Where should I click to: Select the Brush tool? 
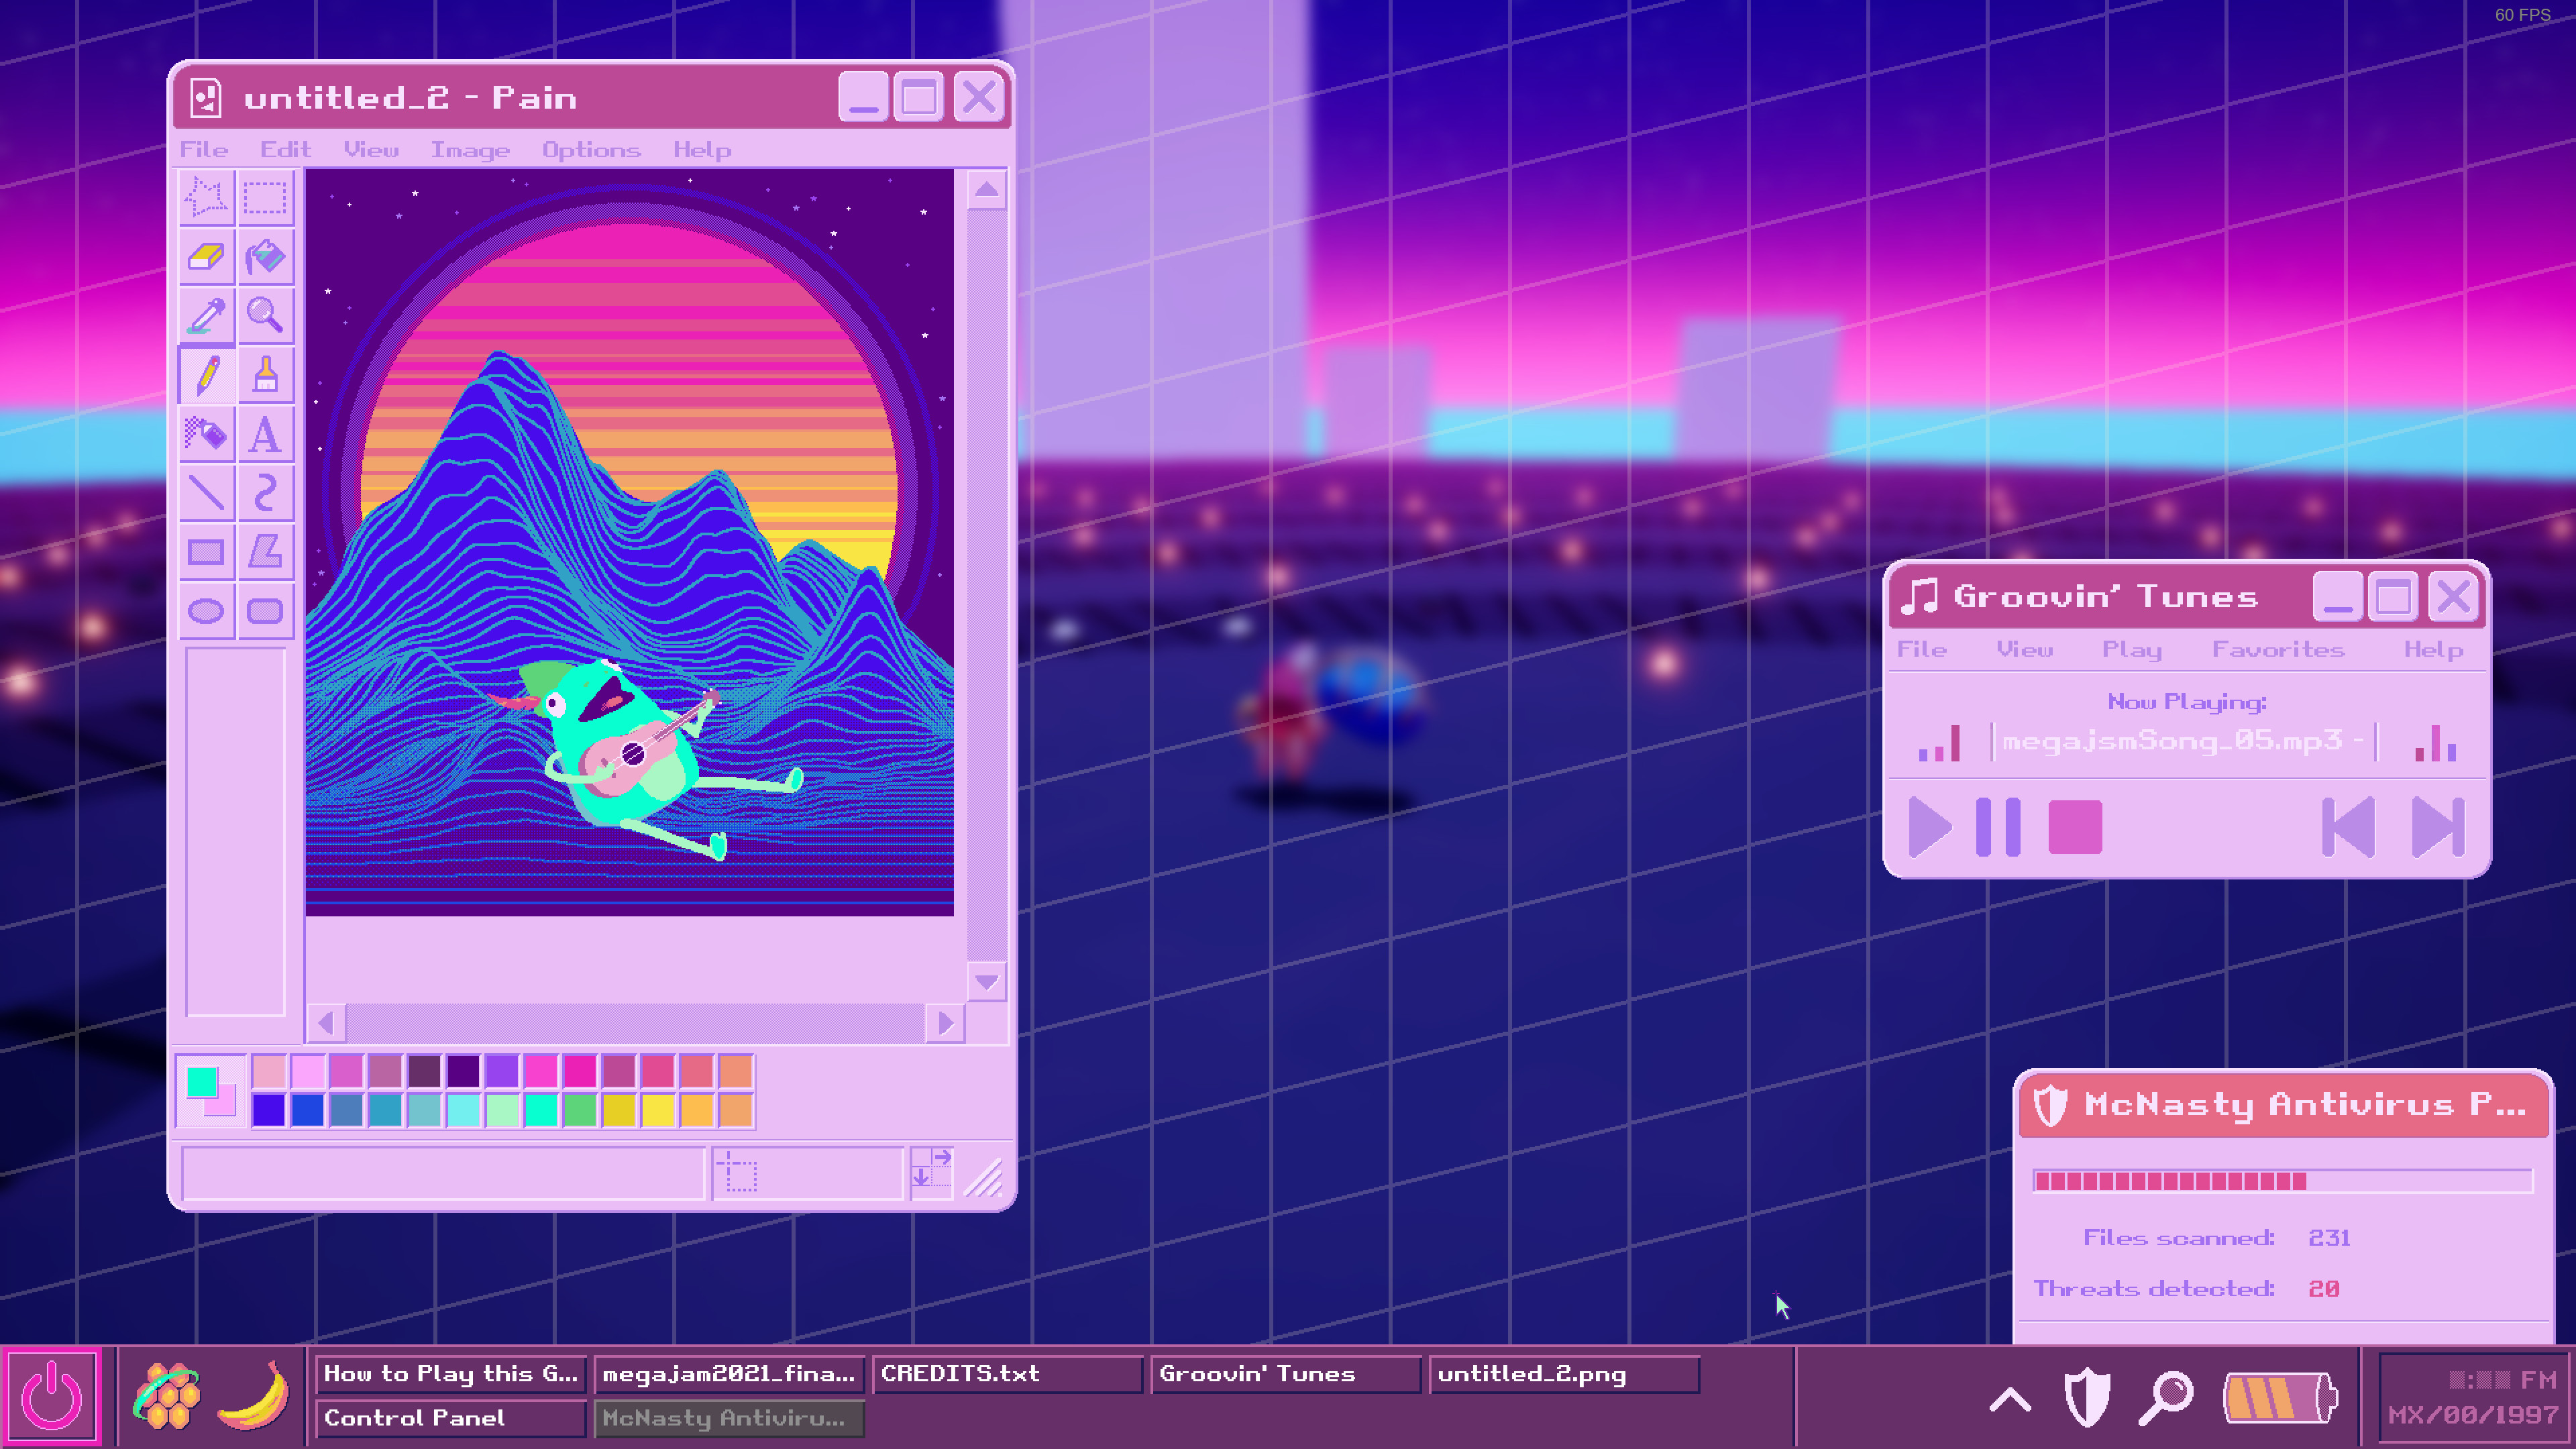click(x=266, y=375)
